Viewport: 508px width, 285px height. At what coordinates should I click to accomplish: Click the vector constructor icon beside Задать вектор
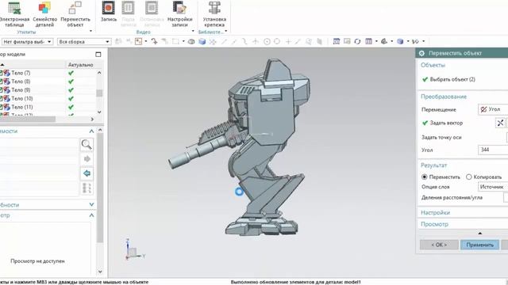pyautogui.click(x=500, y=123)
